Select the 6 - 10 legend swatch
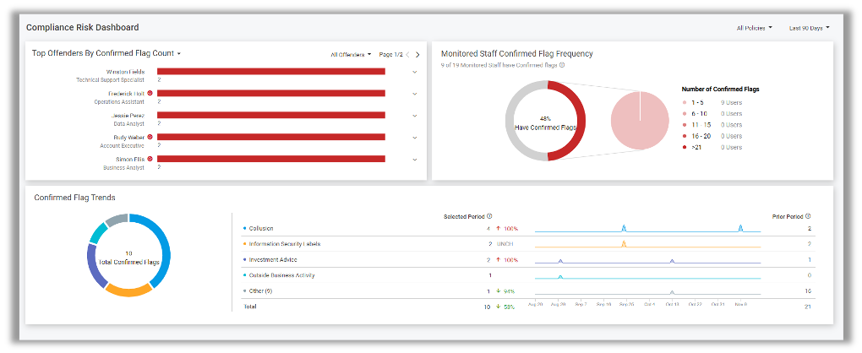 click(x=684, y=114)
